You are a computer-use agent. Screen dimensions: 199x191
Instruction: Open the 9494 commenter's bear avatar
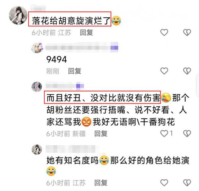(x=37, y=48)
